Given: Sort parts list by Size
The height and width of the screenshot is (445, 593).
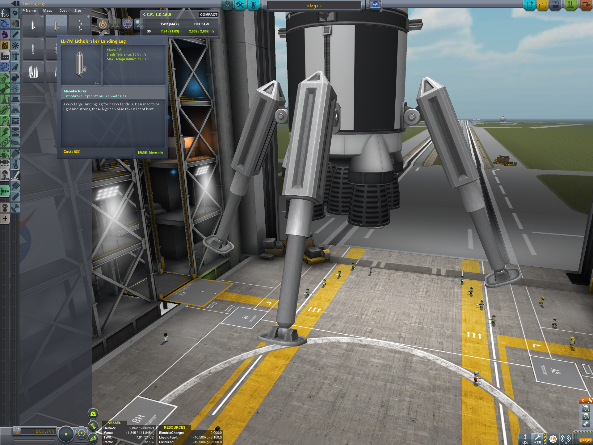Looking at the screenshot, I should tap(78, 11).
